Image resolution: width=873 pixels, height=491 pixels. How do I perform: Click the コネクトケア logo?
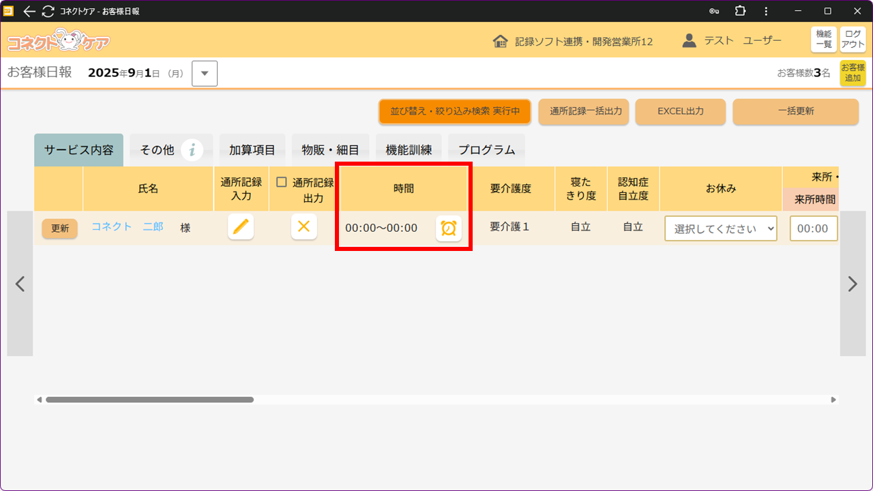coord(58,41)
